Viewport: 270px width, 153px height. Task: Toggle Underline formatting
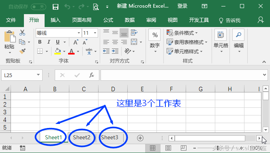coord(58,42)
